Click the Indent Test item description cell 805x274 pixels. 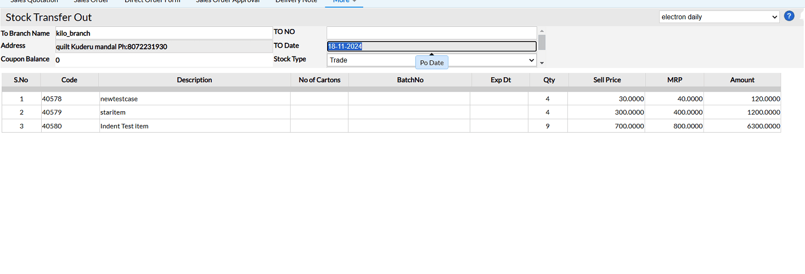click(x=194, y=126)
